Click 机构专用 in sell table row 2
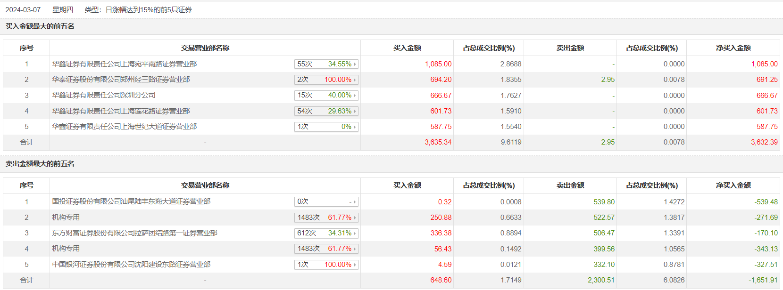Viewport: 783px width, 290px height. [66, 217]
